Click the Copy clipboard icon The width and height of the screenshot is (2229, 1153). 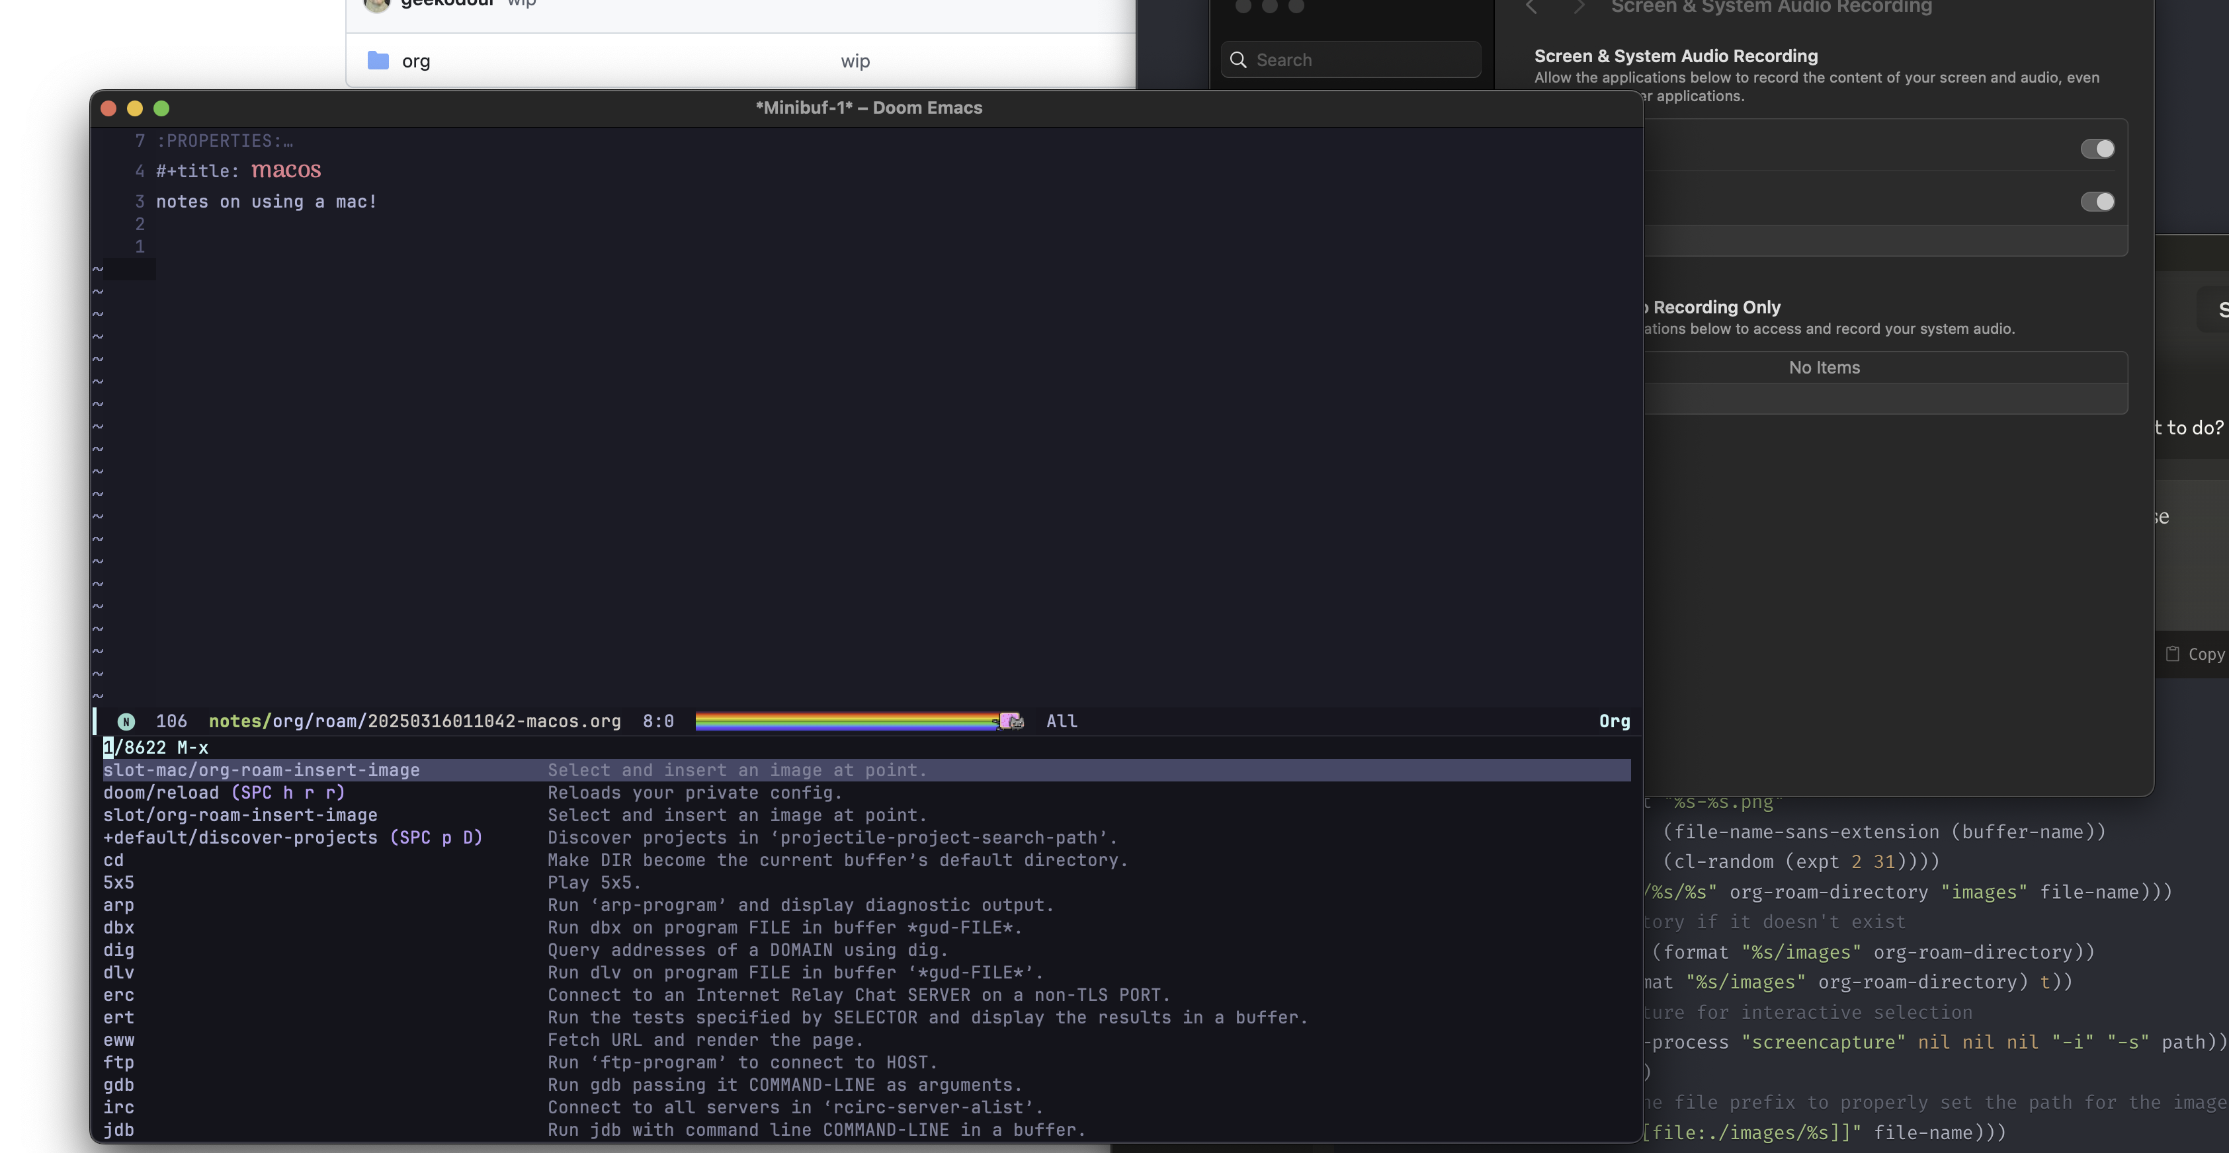pos(2173,654)
